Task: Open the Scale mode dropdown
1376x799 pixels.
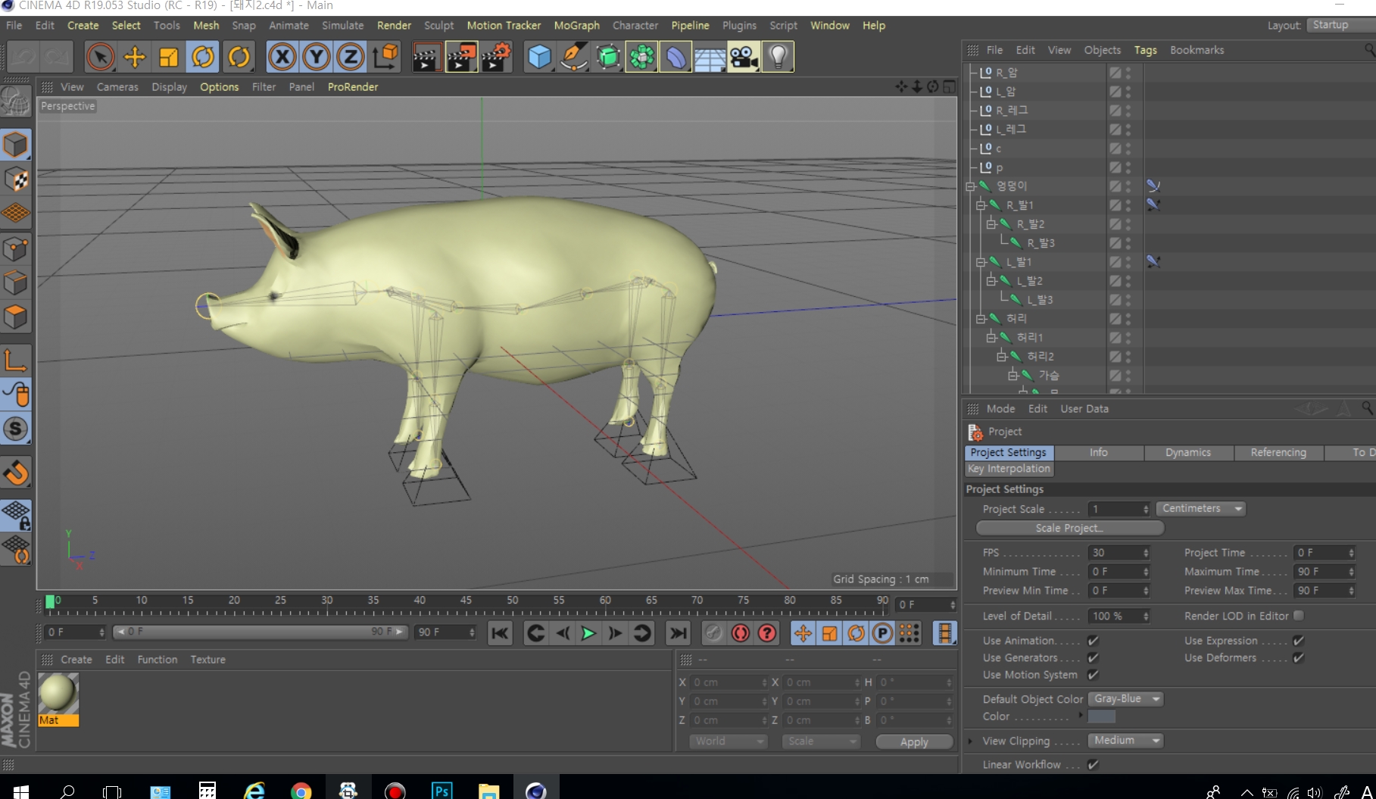Action: [x=821, y=741]
